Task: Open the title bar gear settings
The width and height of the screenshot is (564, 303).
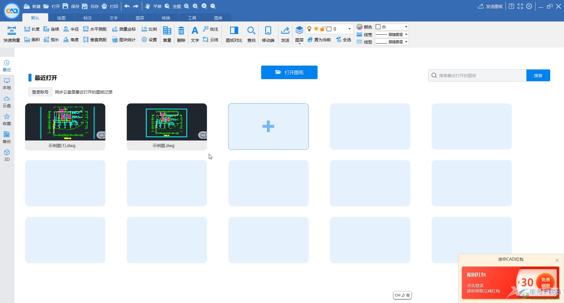Action: coord(529,6)
